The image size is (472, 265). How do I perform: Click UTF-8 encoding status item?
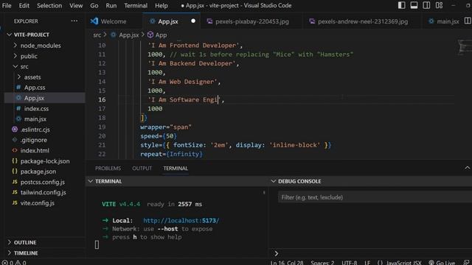[x=350, y=263]
